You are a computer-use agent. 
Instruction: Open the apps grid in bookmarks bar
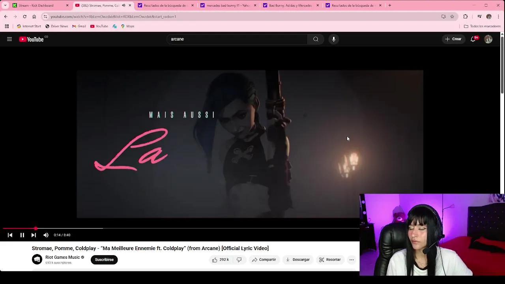click(x=7, y=26)
